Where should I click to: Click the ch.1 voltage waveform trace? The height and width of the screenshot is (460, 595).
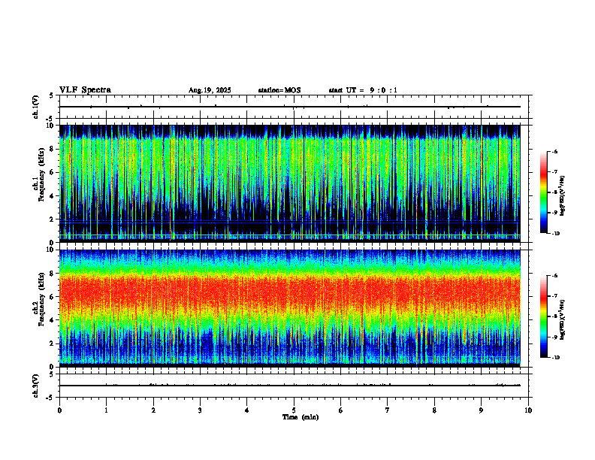(x=290, y=107)
